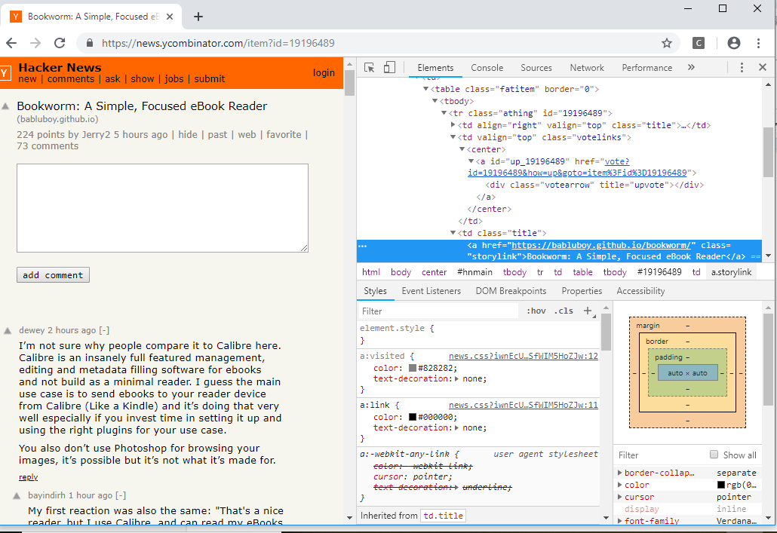Open the 73 comments link

pos(48,146)
